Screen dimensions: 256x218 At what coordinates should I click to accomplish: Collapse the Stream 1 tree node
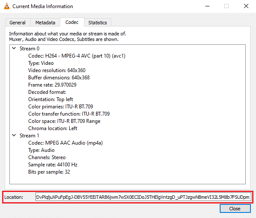click(x=15, y=136)
